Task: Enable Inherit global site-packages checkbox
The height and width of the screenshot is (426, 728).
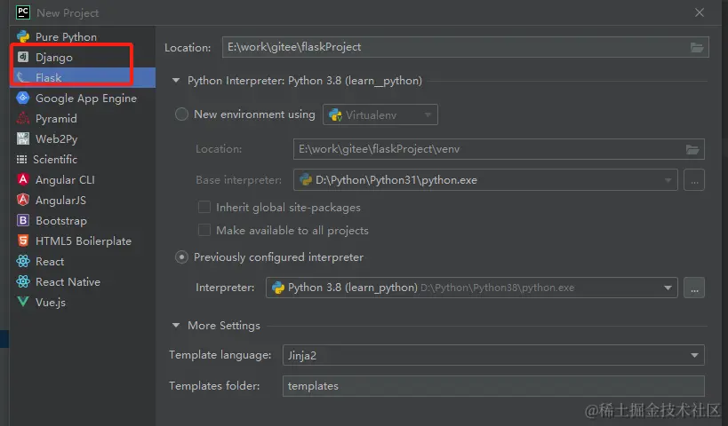Action: (204, 208)
